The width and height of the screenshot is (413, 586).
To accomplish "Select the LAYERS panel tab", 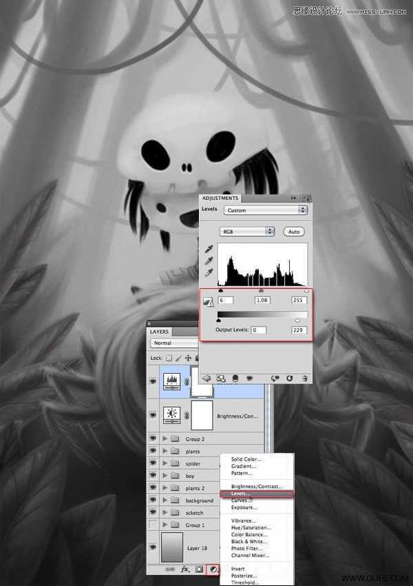I will point(159,332).
